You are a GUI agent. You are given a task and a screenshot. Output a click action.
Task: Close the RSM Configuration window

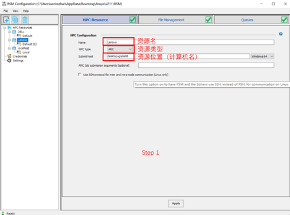(x=285, y=4)
